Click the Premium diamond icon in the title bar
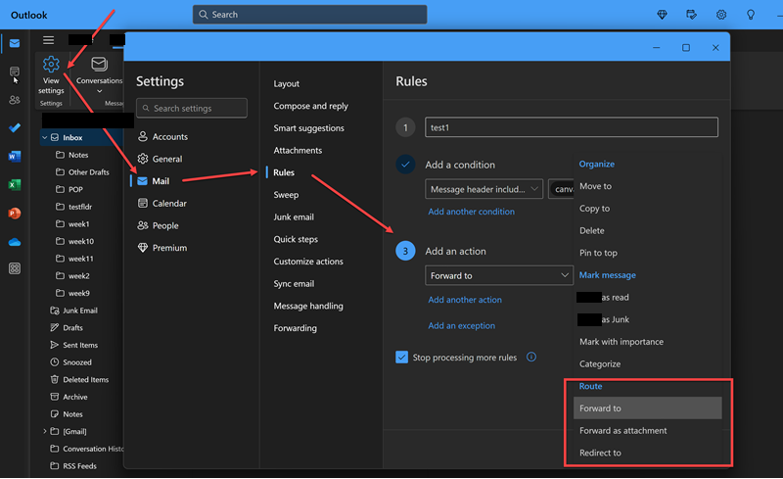This screenshot has height=479, width=783. 663,15
